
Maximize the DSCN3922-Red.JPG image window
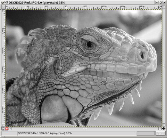click(160, 2)
